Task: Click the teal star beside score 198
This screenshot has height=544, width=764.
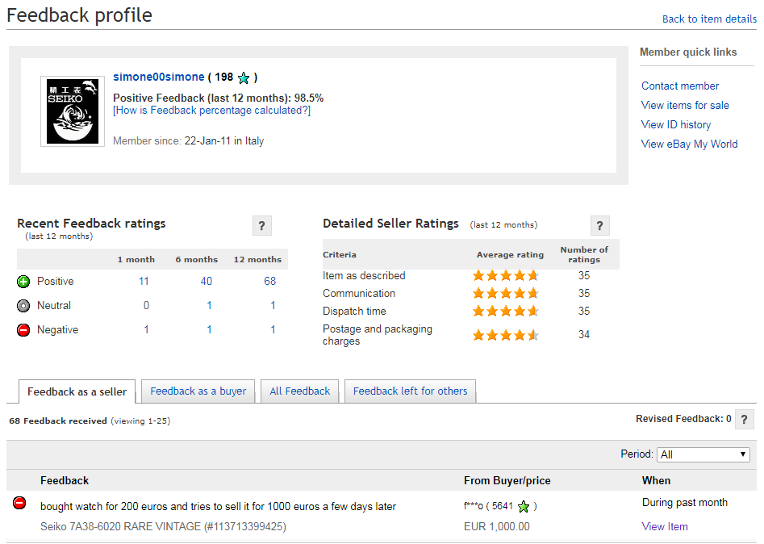Action: (244, 78)
